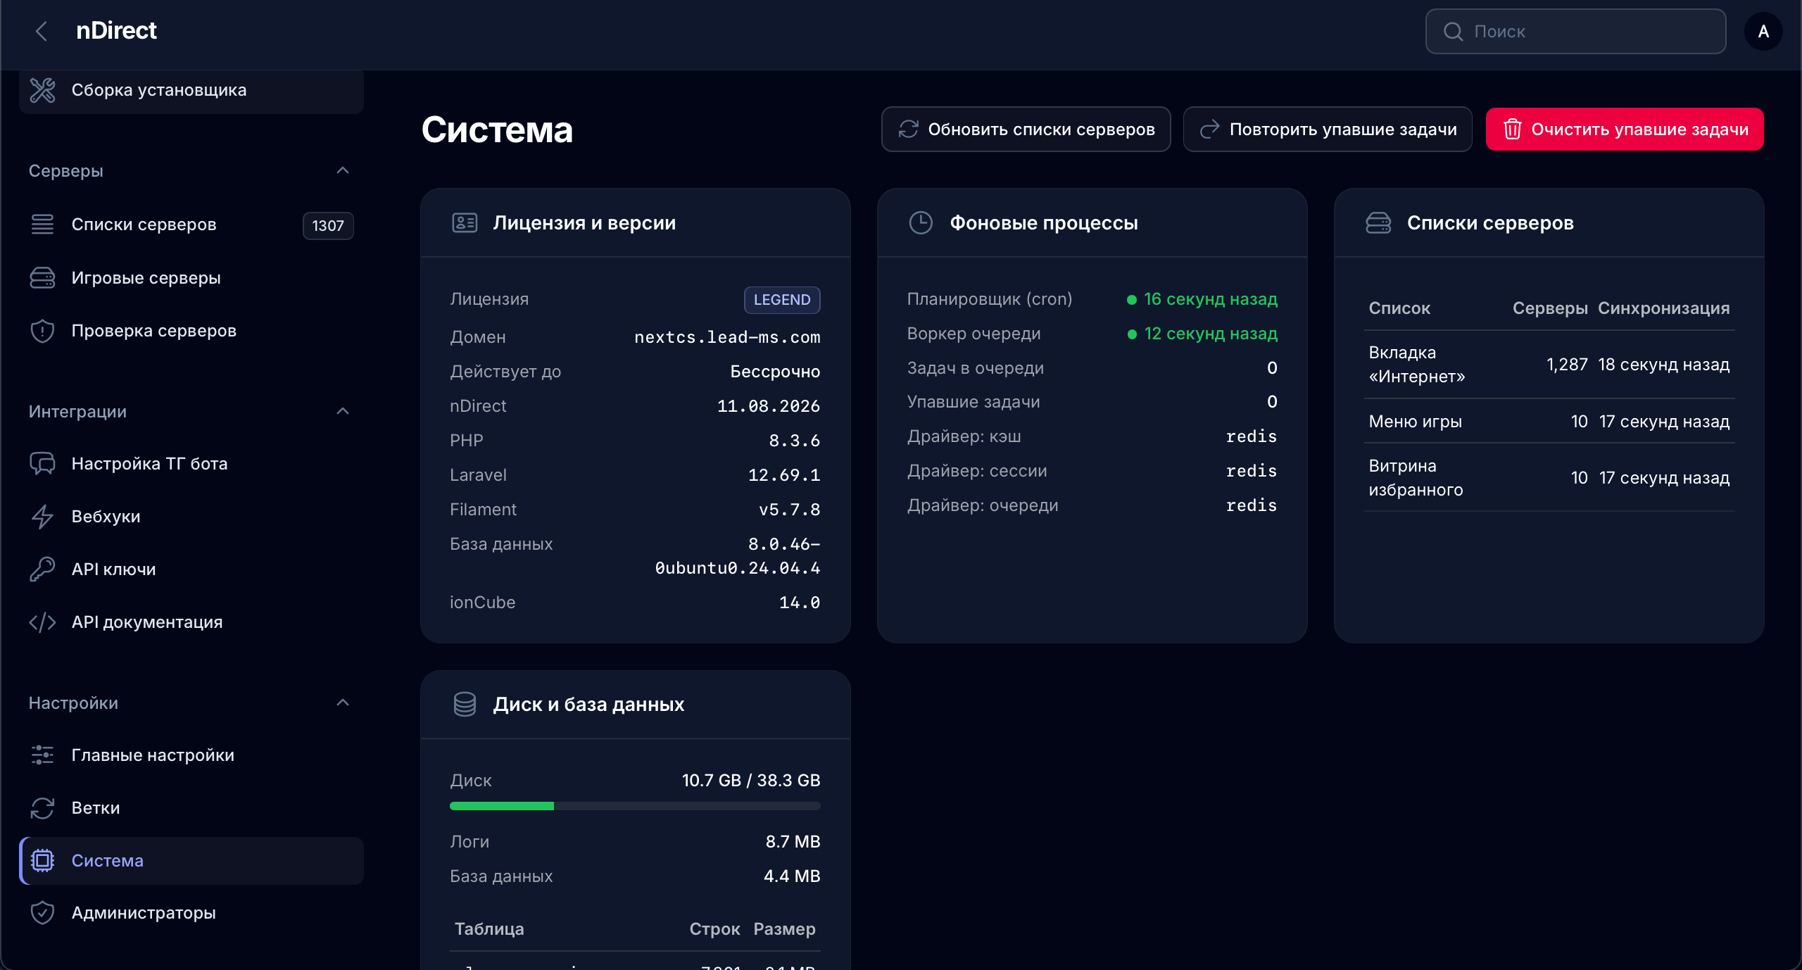1802x970 pixels.
Task: Click the database icon in disk card
Action: pyautogui.click(x=465, y=704)
